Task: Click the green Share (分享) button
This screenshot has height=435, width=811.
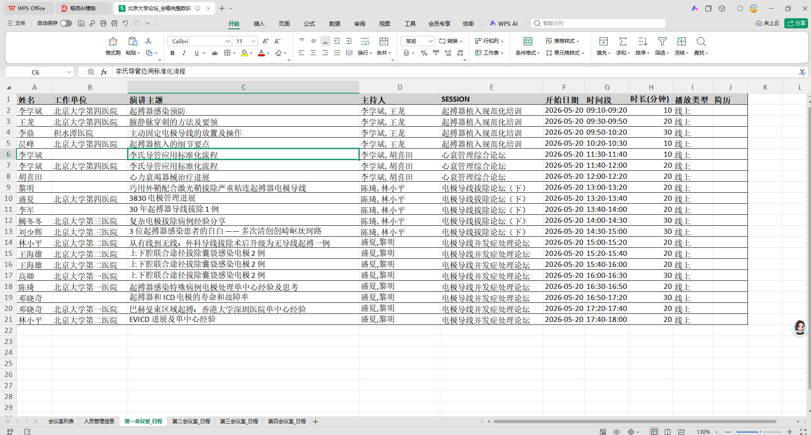Action: point(796,23)
